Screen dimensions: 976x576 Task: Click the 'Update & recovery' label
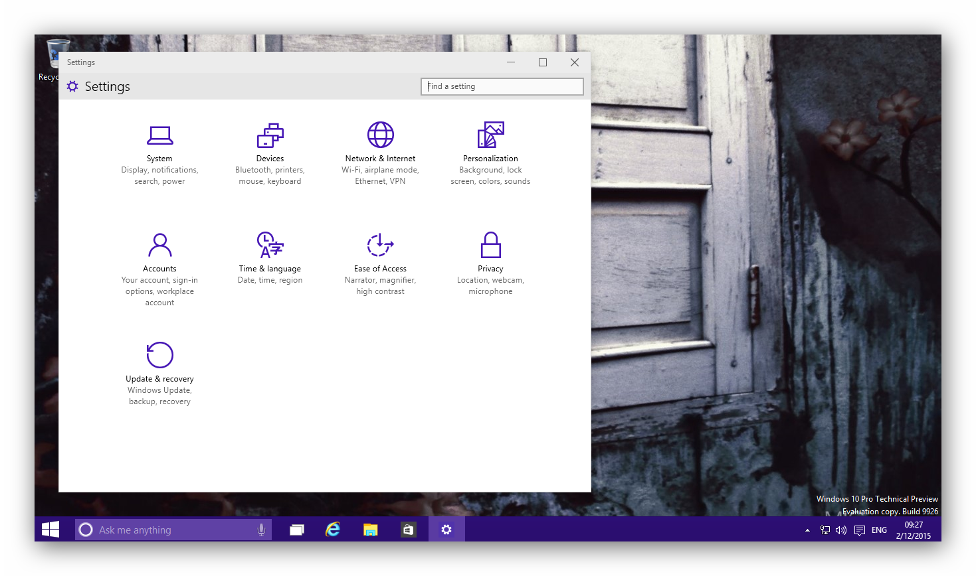point(159,379)
